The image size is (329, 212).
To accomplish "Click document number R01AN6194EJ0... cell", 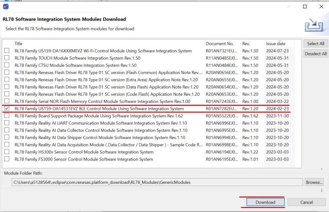I will pos(222,152).
